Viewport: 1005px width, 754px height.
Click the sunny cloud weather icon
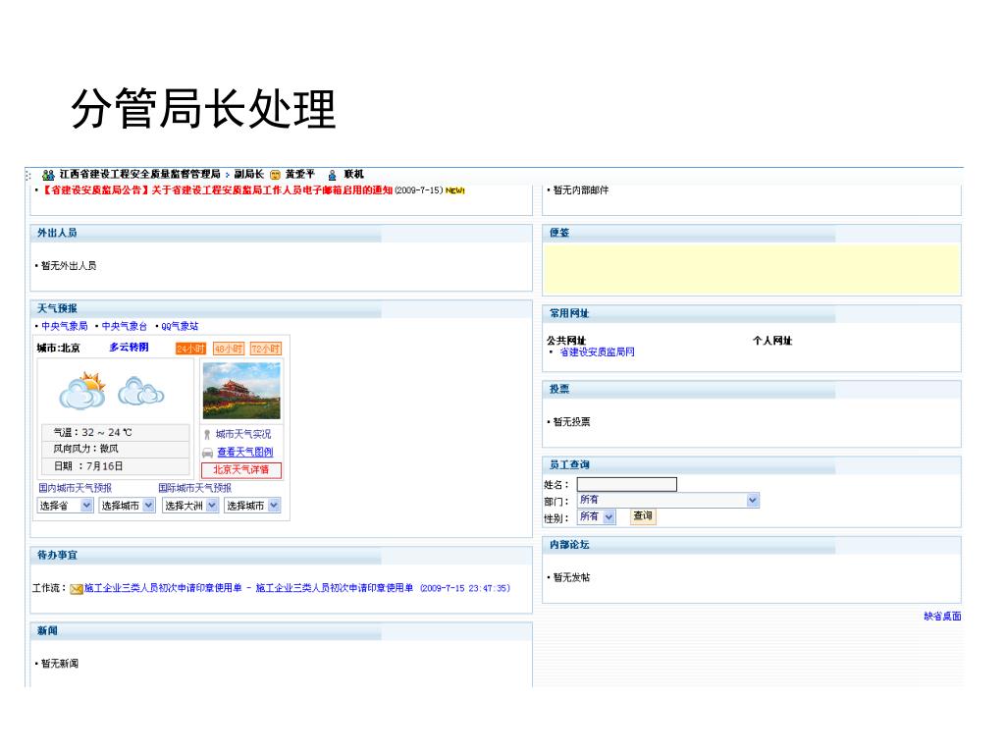82,390
